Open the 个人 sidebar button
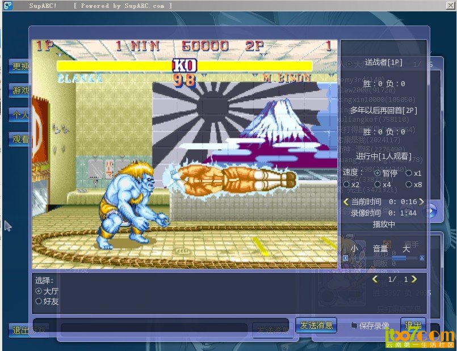The image size is (457, 351). [x=19, y=115]
